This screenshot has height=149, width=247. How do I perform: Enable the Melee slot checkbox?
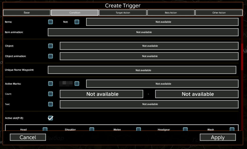coord(138,129)
